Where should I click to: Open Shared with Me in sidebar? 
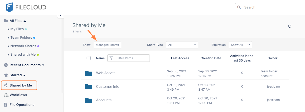[x=23, y=55]
